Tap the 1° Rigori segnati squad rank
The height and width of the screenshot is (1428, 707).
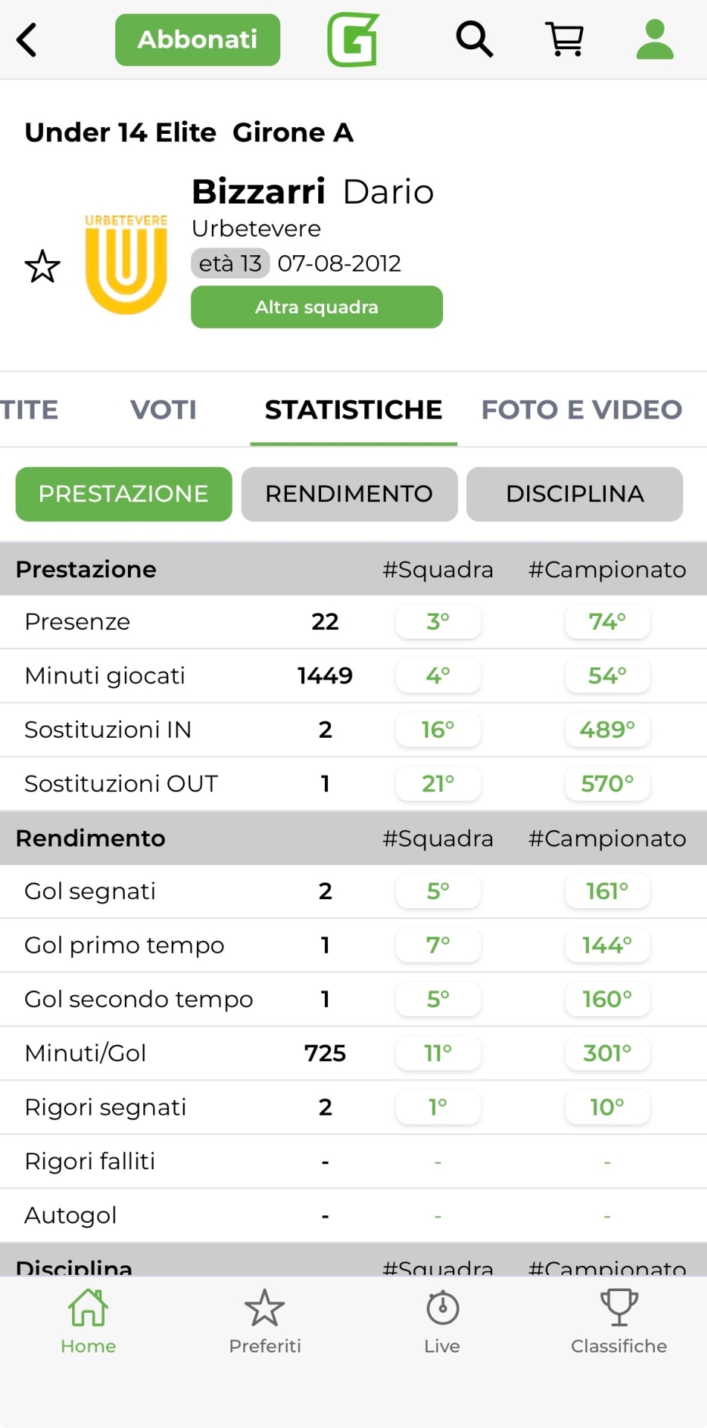(x=438, y=1107)
